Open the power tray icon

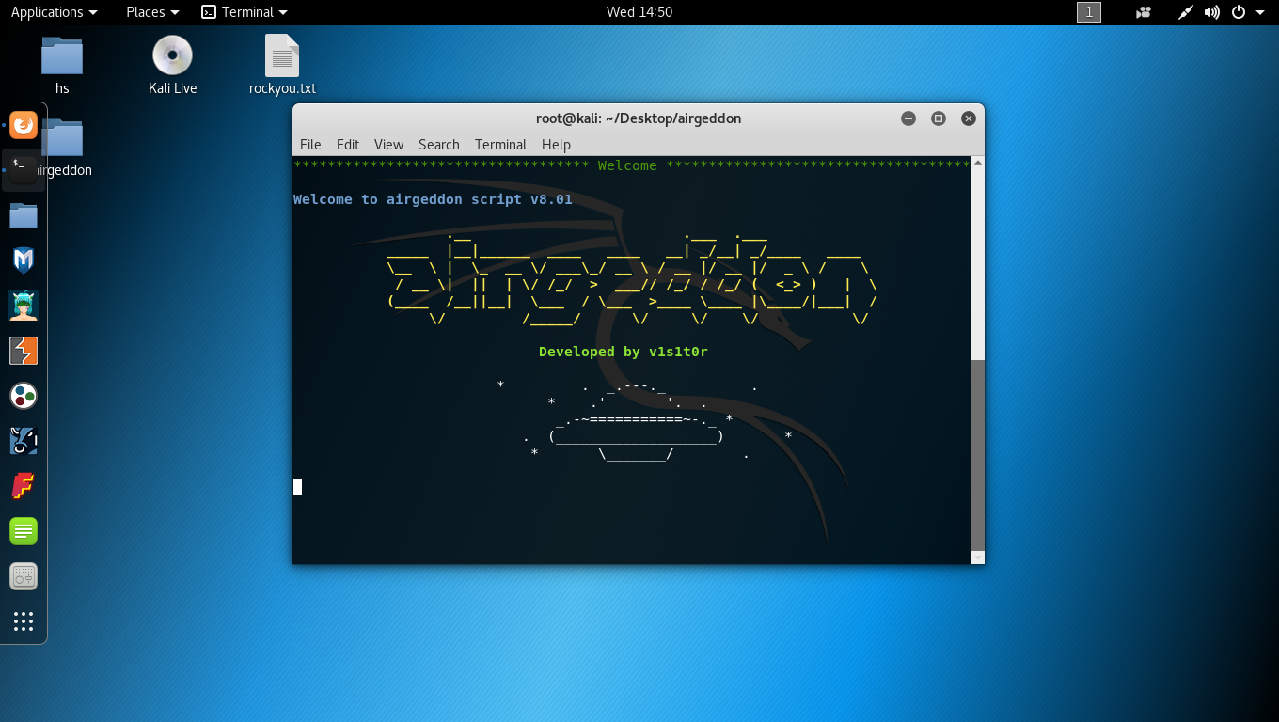click(x=1239, y=12)
